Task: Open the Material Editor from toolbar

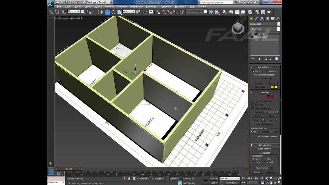Action: point(250,12)
